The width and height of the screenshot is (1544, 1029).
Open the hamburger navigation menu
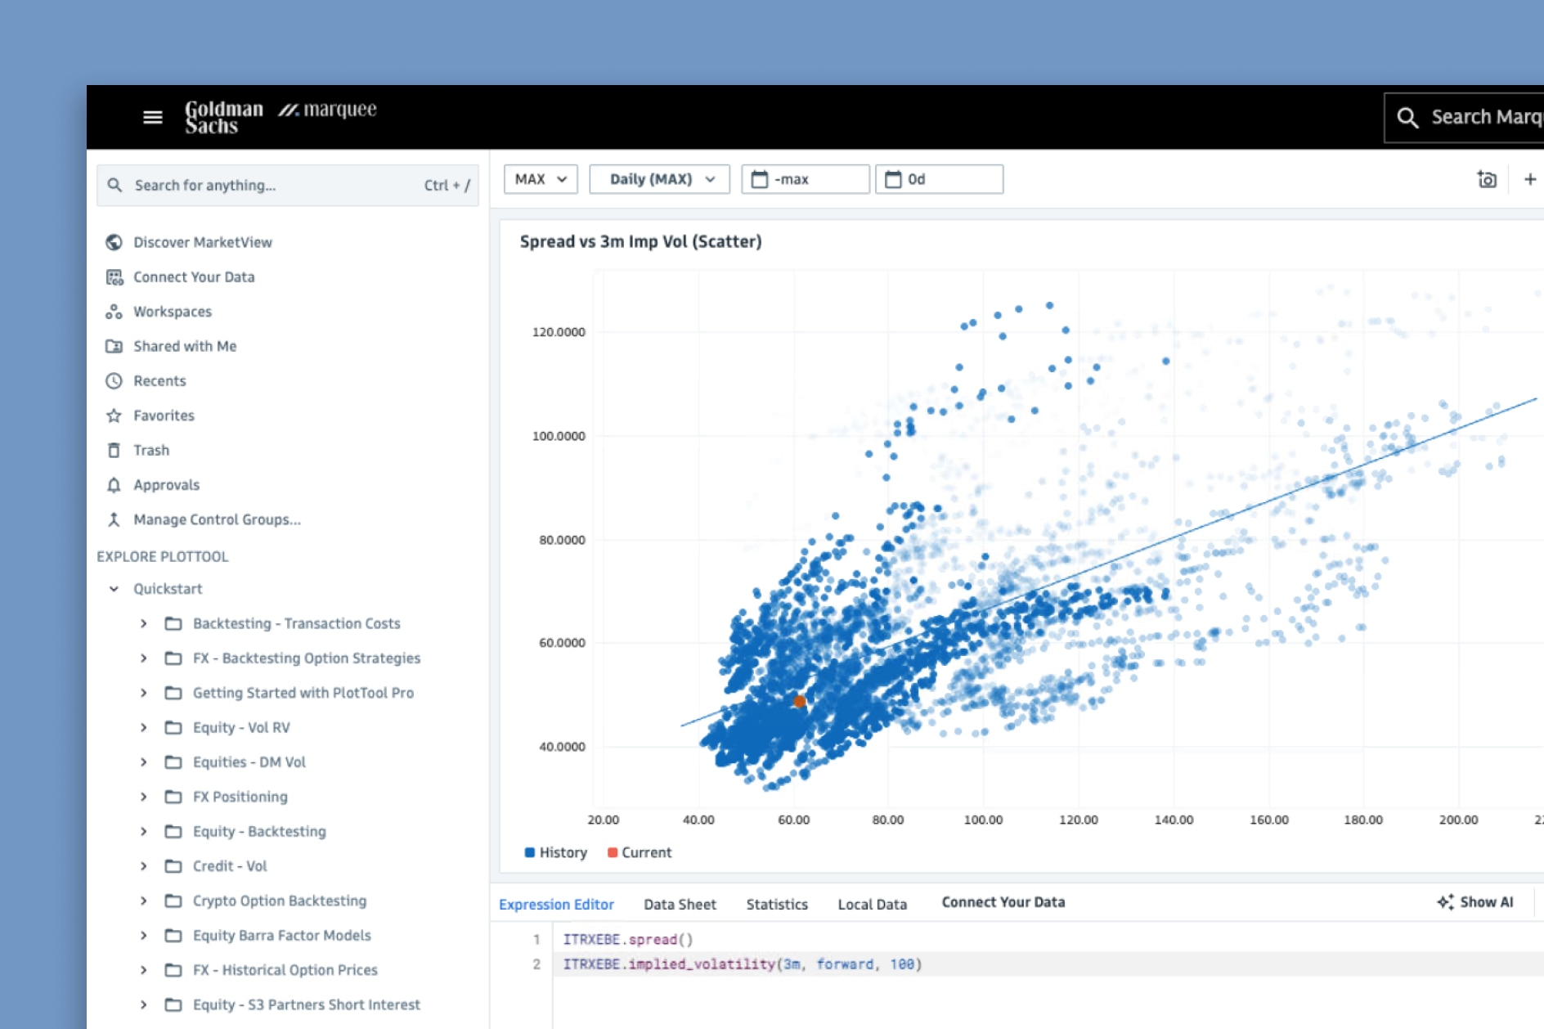(x=152, y=118)
